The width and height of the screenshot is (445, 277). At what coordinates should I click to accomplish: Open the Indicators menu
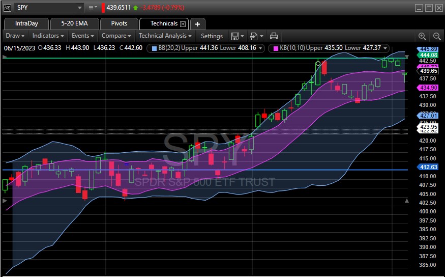[48, 36]
